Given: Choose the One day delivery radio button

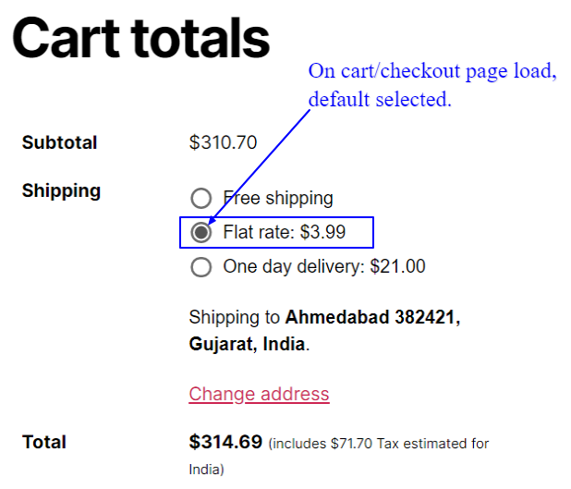Looking at the screenshot, I should 200,267.
